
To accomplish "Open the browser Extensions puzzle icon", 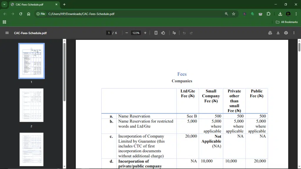I will (x=268, y=14).
